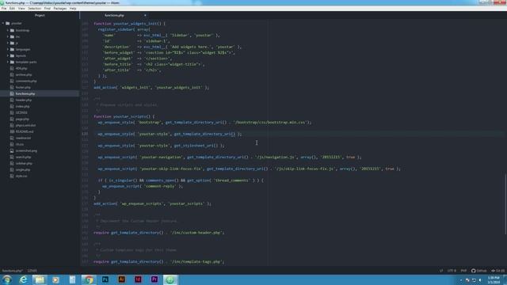This screenshot has height=285, width=507.
Task: Expand the bootstrap folder
Action: (x=8, y=30)
